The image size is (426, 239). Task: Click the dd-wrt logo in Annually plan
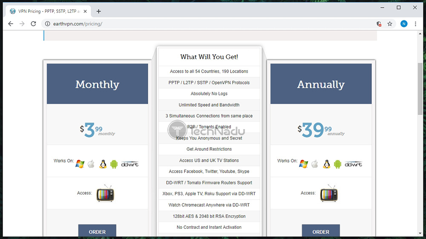point(353,164)
